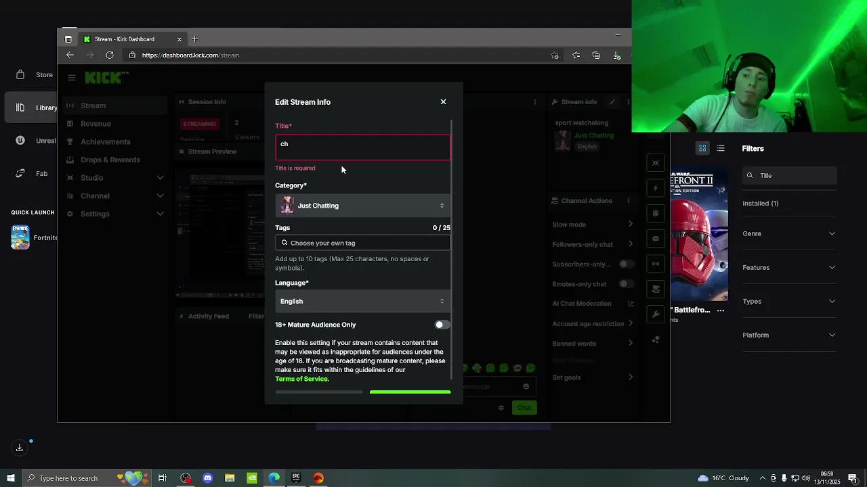Image resolution: width=867 pixels, height=487 pixels.
Task: Open emoji picker in chat message box
Action: click(x=526, y=386)
